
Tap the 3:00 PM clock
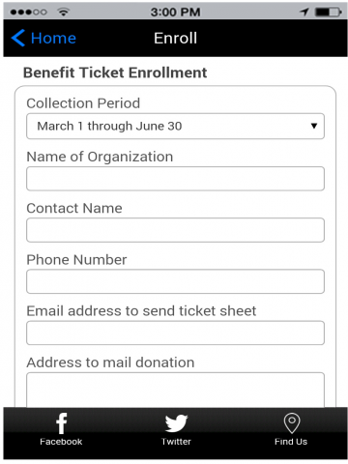(175, 13)
